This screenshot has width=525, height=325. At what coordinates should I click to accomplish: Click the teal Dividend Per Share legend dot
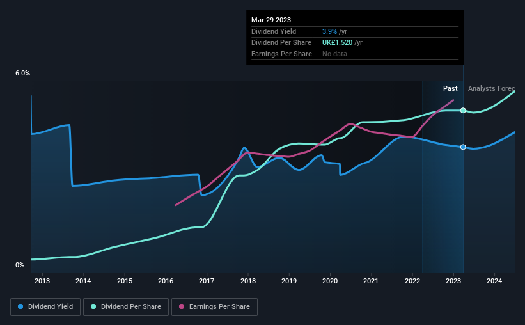coord(93,306)
